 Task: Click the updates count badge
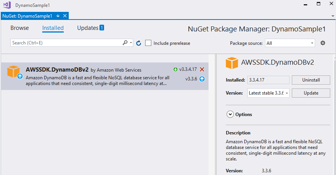tap(102, 28)
